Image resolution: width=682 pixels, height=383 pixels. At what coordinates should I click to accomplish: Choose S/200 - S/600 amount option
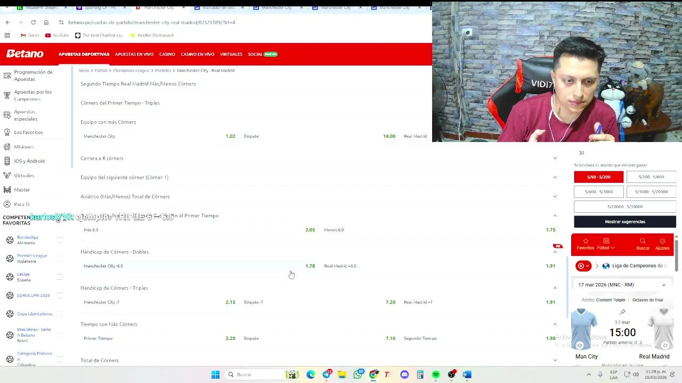[651, 177]
